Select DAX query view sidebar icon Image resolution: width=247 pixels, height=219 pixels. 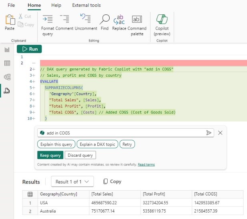7,91
